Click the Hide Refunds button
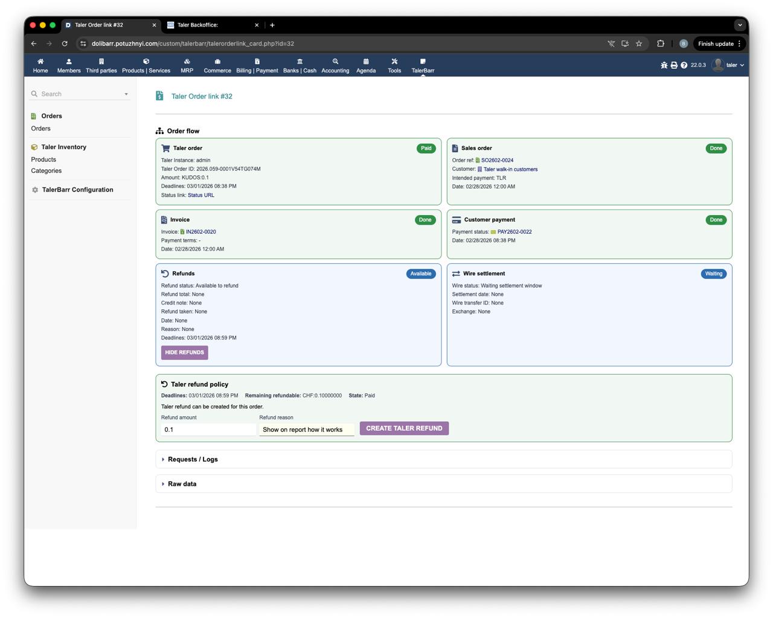Image resolution: width=773 pixels, height=618 pixels. tap(184, 353)
